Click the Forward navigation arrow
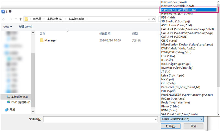 (x=10, y=19)
